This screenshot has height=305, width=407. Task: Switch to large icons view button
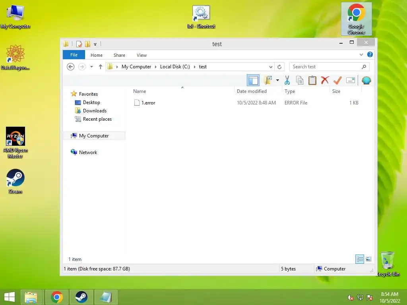tap(368, 259)
